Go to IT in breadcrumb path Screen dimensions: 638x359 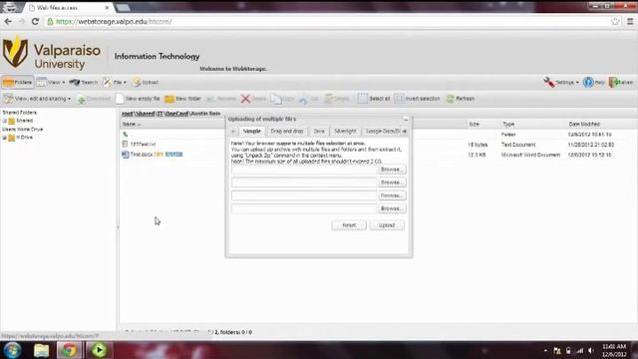pyautogui.click(x=159, y=113)
